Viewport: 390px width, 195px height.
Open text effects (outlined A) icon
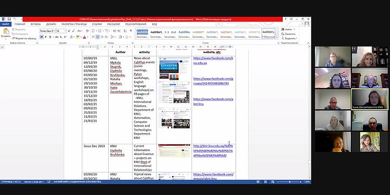click(72, 37)
